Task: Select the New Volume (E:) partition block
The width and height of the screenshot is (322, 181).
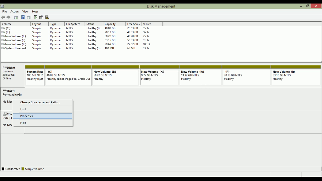Action: tap(115, 75)
